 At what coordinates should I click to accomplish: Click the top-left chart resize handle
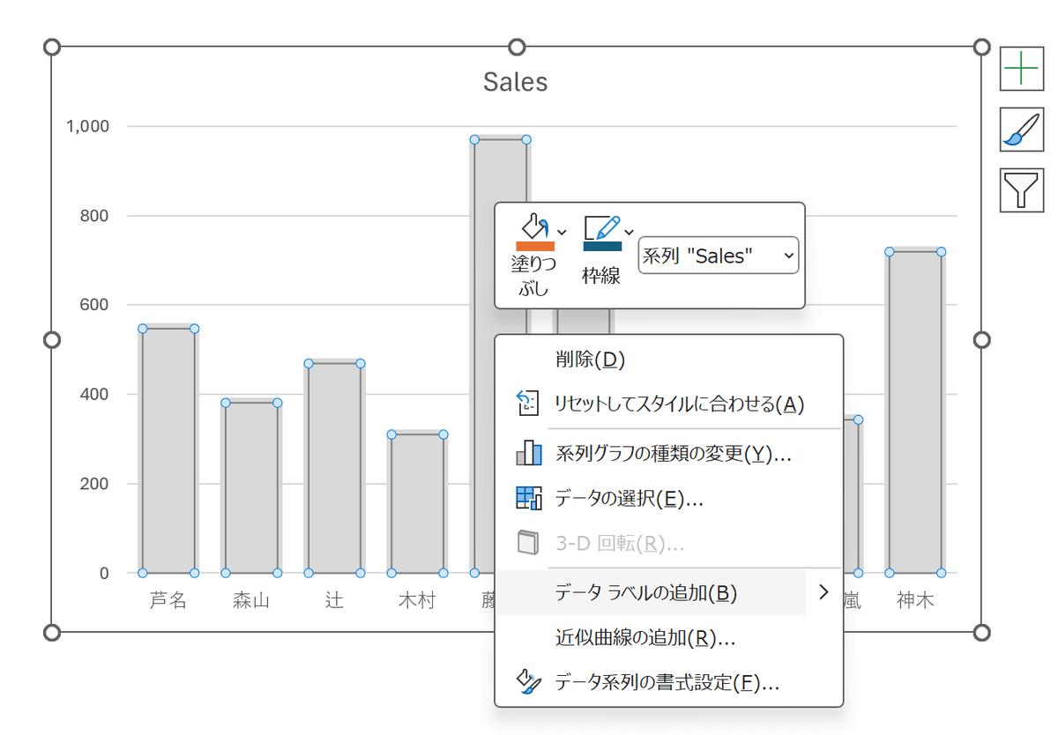[51, 47]
